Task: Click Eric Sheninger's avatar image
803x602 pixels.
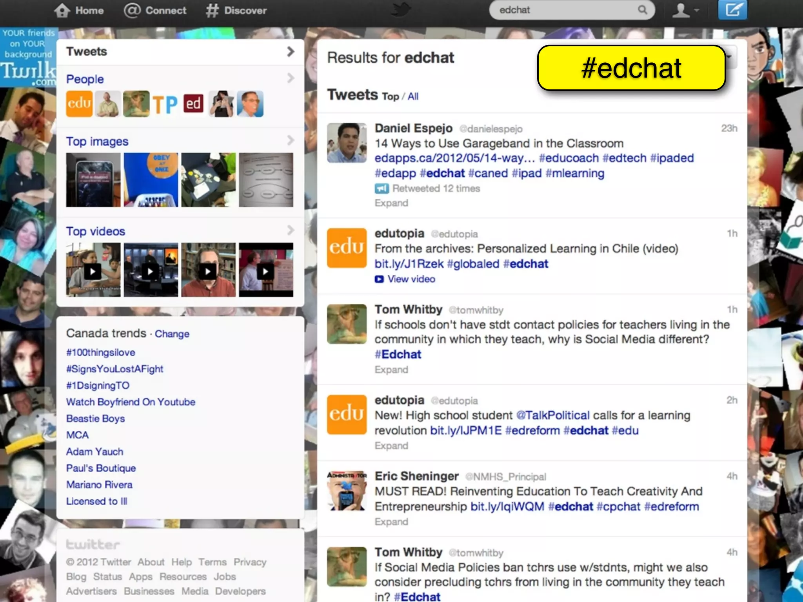Action: 347,491
